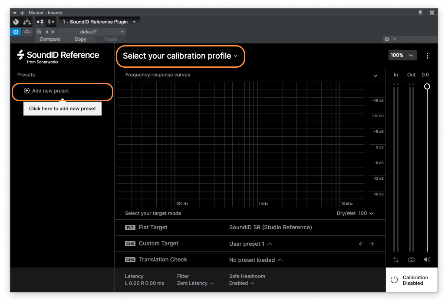
Task: Click the swap channels arrows icon
Action: click(x=396, y=260)
